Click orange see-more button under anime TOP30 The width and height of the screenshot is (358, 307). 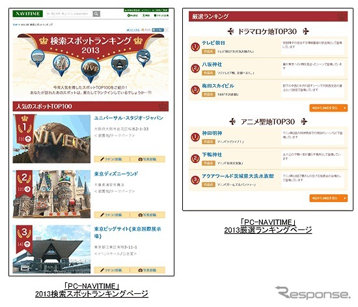click(328, 198)
